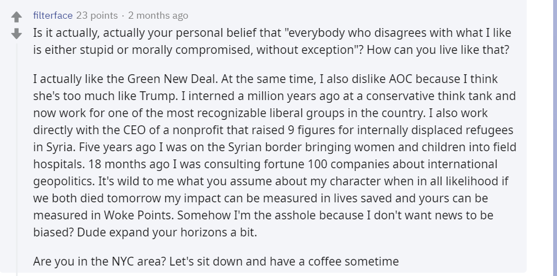Collapse the thread using the vertical line
This screenshot has height=276, width=557.
click(17, 159)
